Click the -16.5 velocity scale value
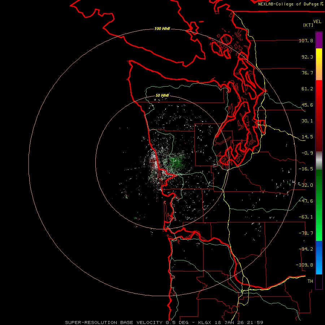The image size is (325, 325). pos(306,169)
